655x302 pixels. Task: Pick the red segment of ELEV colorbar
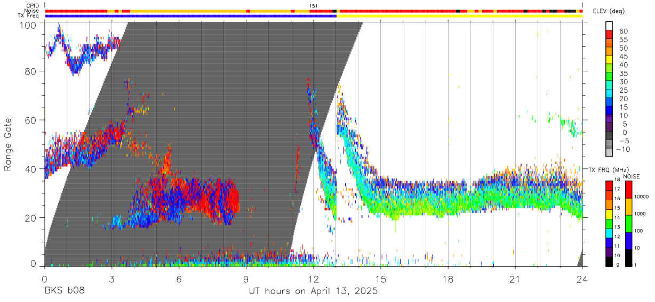[x=609, y=35]
